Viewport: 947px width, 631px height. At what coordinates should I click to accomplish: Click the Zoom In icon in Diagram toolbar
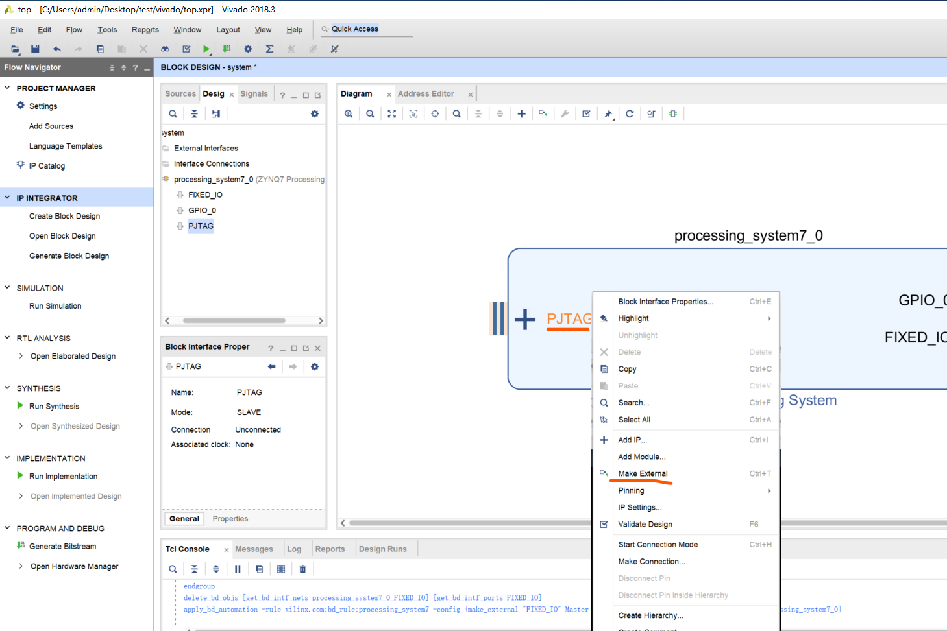[349, 113]
